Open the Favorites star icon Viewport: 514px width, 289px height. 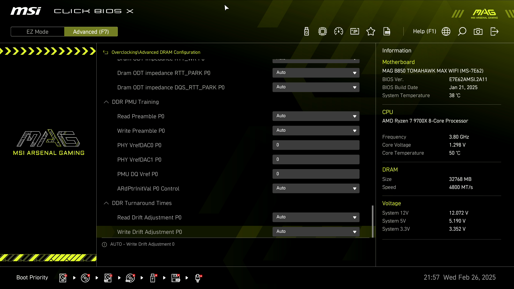click(x=371, y=32)
